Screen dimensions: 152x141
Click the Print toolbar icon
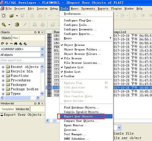32,16
